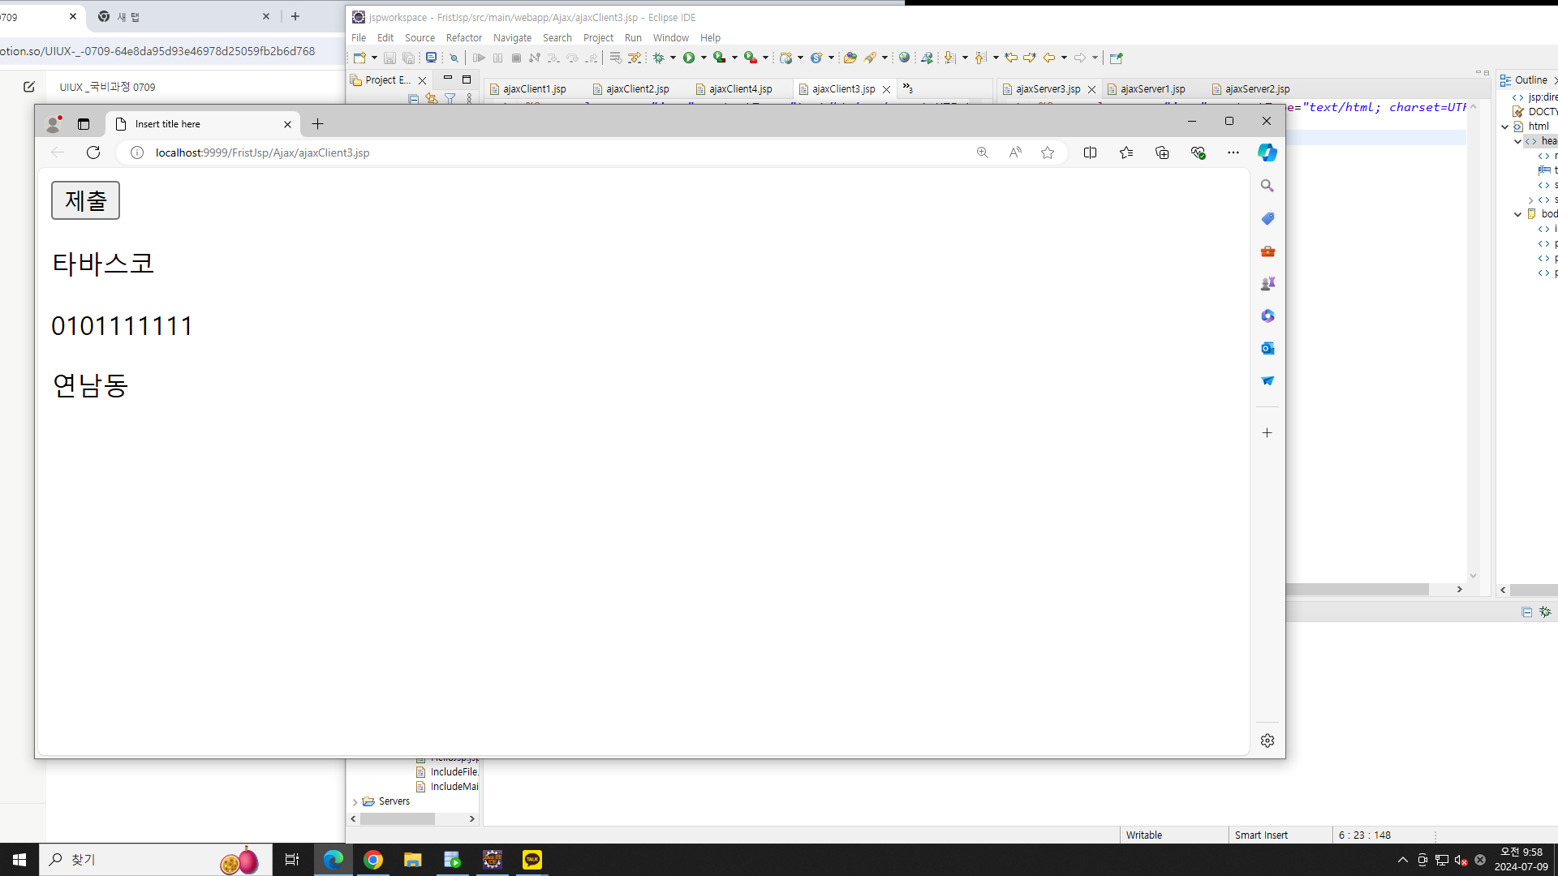Refresh the localhost browser page
Screen dimensions: 1558x876
pos(93,152)
